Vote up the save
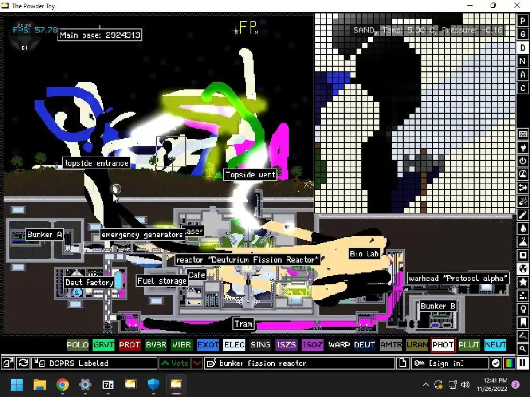 (175, 363)
